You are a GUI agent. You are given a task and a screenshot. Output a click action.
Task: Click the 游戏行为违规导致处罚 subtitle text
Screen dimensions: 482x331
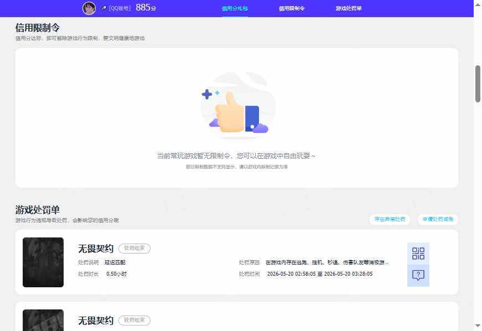(x=67, y=220)
